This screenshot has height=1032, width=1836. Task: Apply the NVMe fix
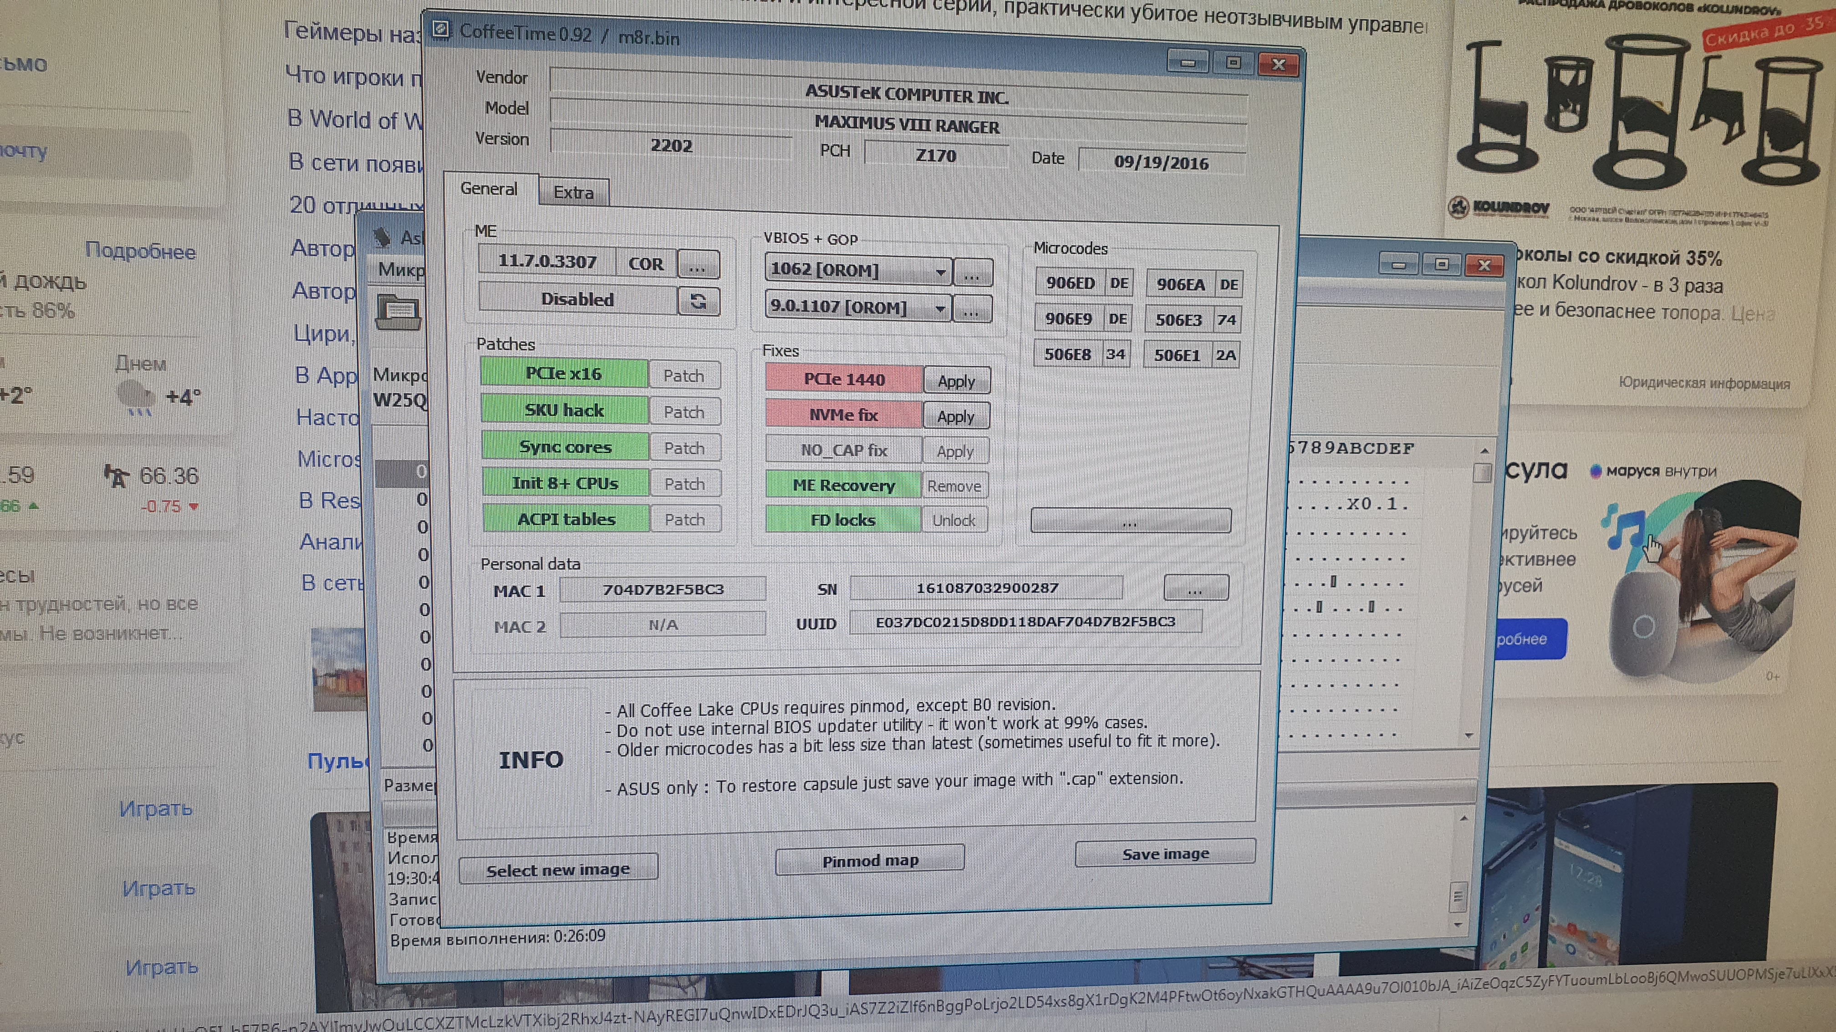coord(955,417)
